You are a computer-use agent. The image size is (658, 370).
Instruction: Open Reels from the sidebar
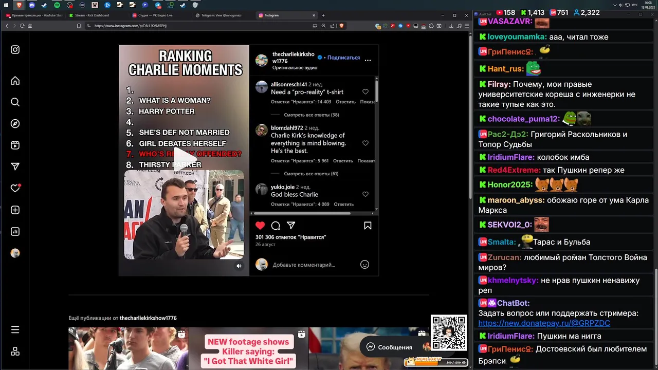pos(15,145)
